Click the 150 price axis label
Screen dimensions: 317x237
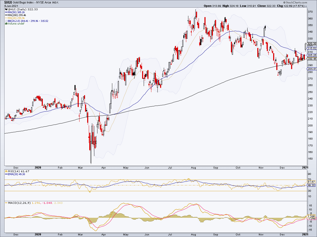(310, 159)
